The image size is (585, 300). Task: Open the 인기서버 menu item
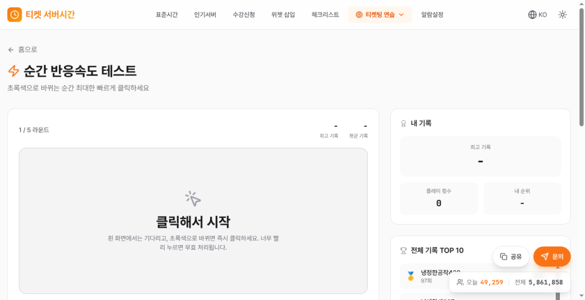click(205, 15)
